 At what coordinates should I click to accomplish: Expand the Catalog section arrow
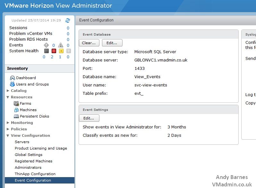pos(8,91)
